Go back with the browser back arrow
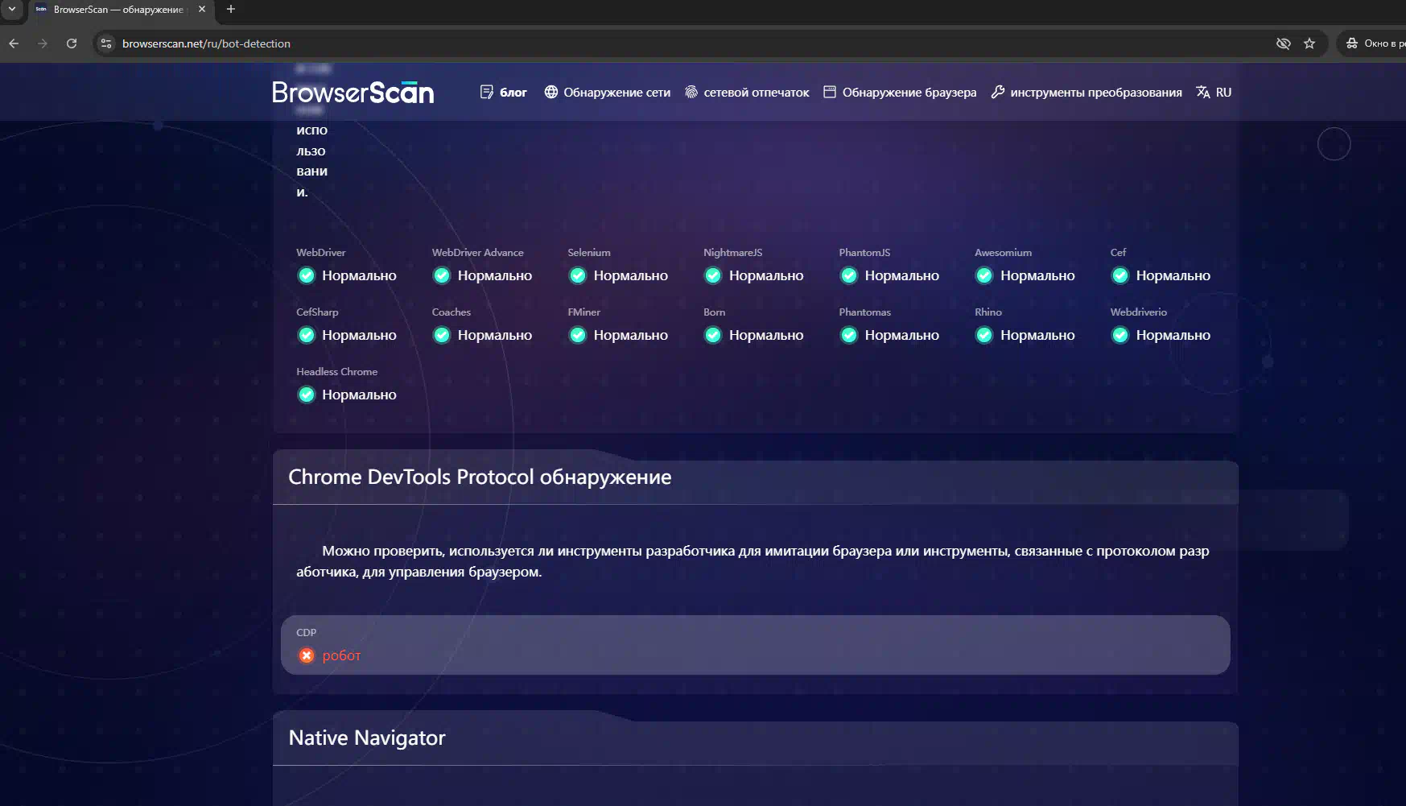1406x806 pixels. (14, 43)
